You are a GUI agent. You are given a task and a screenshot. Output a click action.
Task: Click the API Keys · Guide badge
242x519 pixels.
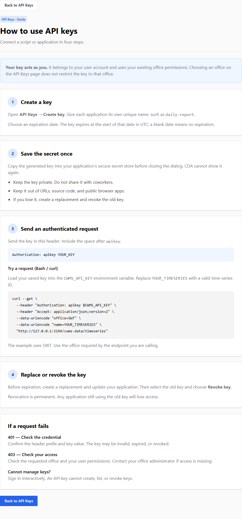tap(14, 19)
